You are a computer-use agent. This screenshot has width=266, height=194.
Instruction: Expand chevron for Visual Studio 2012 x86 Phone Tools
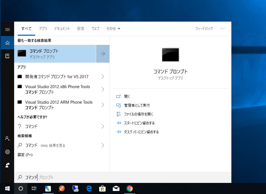click(x=103, y=89)
